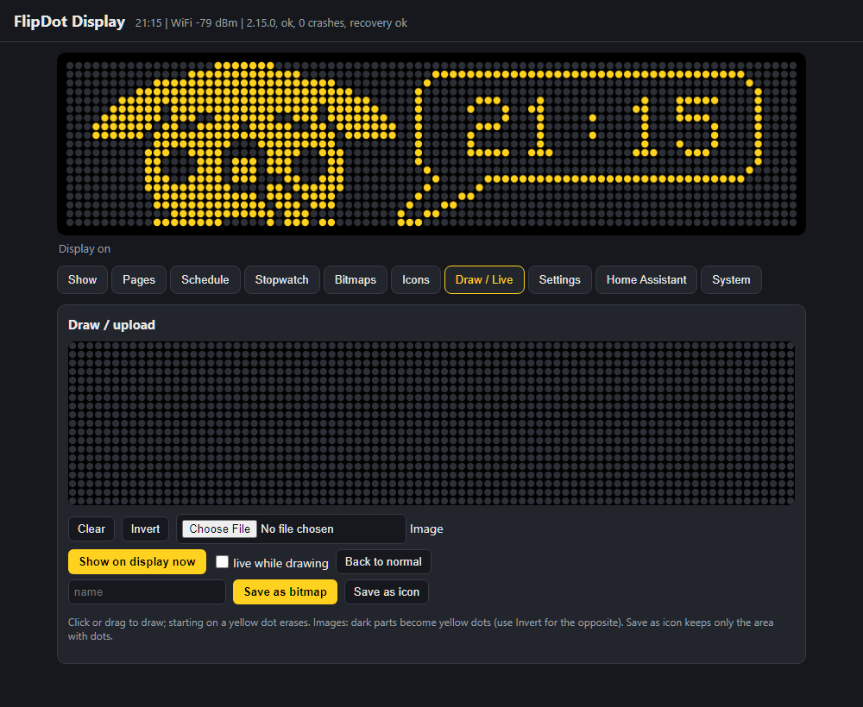The width and height of the screenshot is (863, 707).
Task: Open the System tab
Action: 731,280
